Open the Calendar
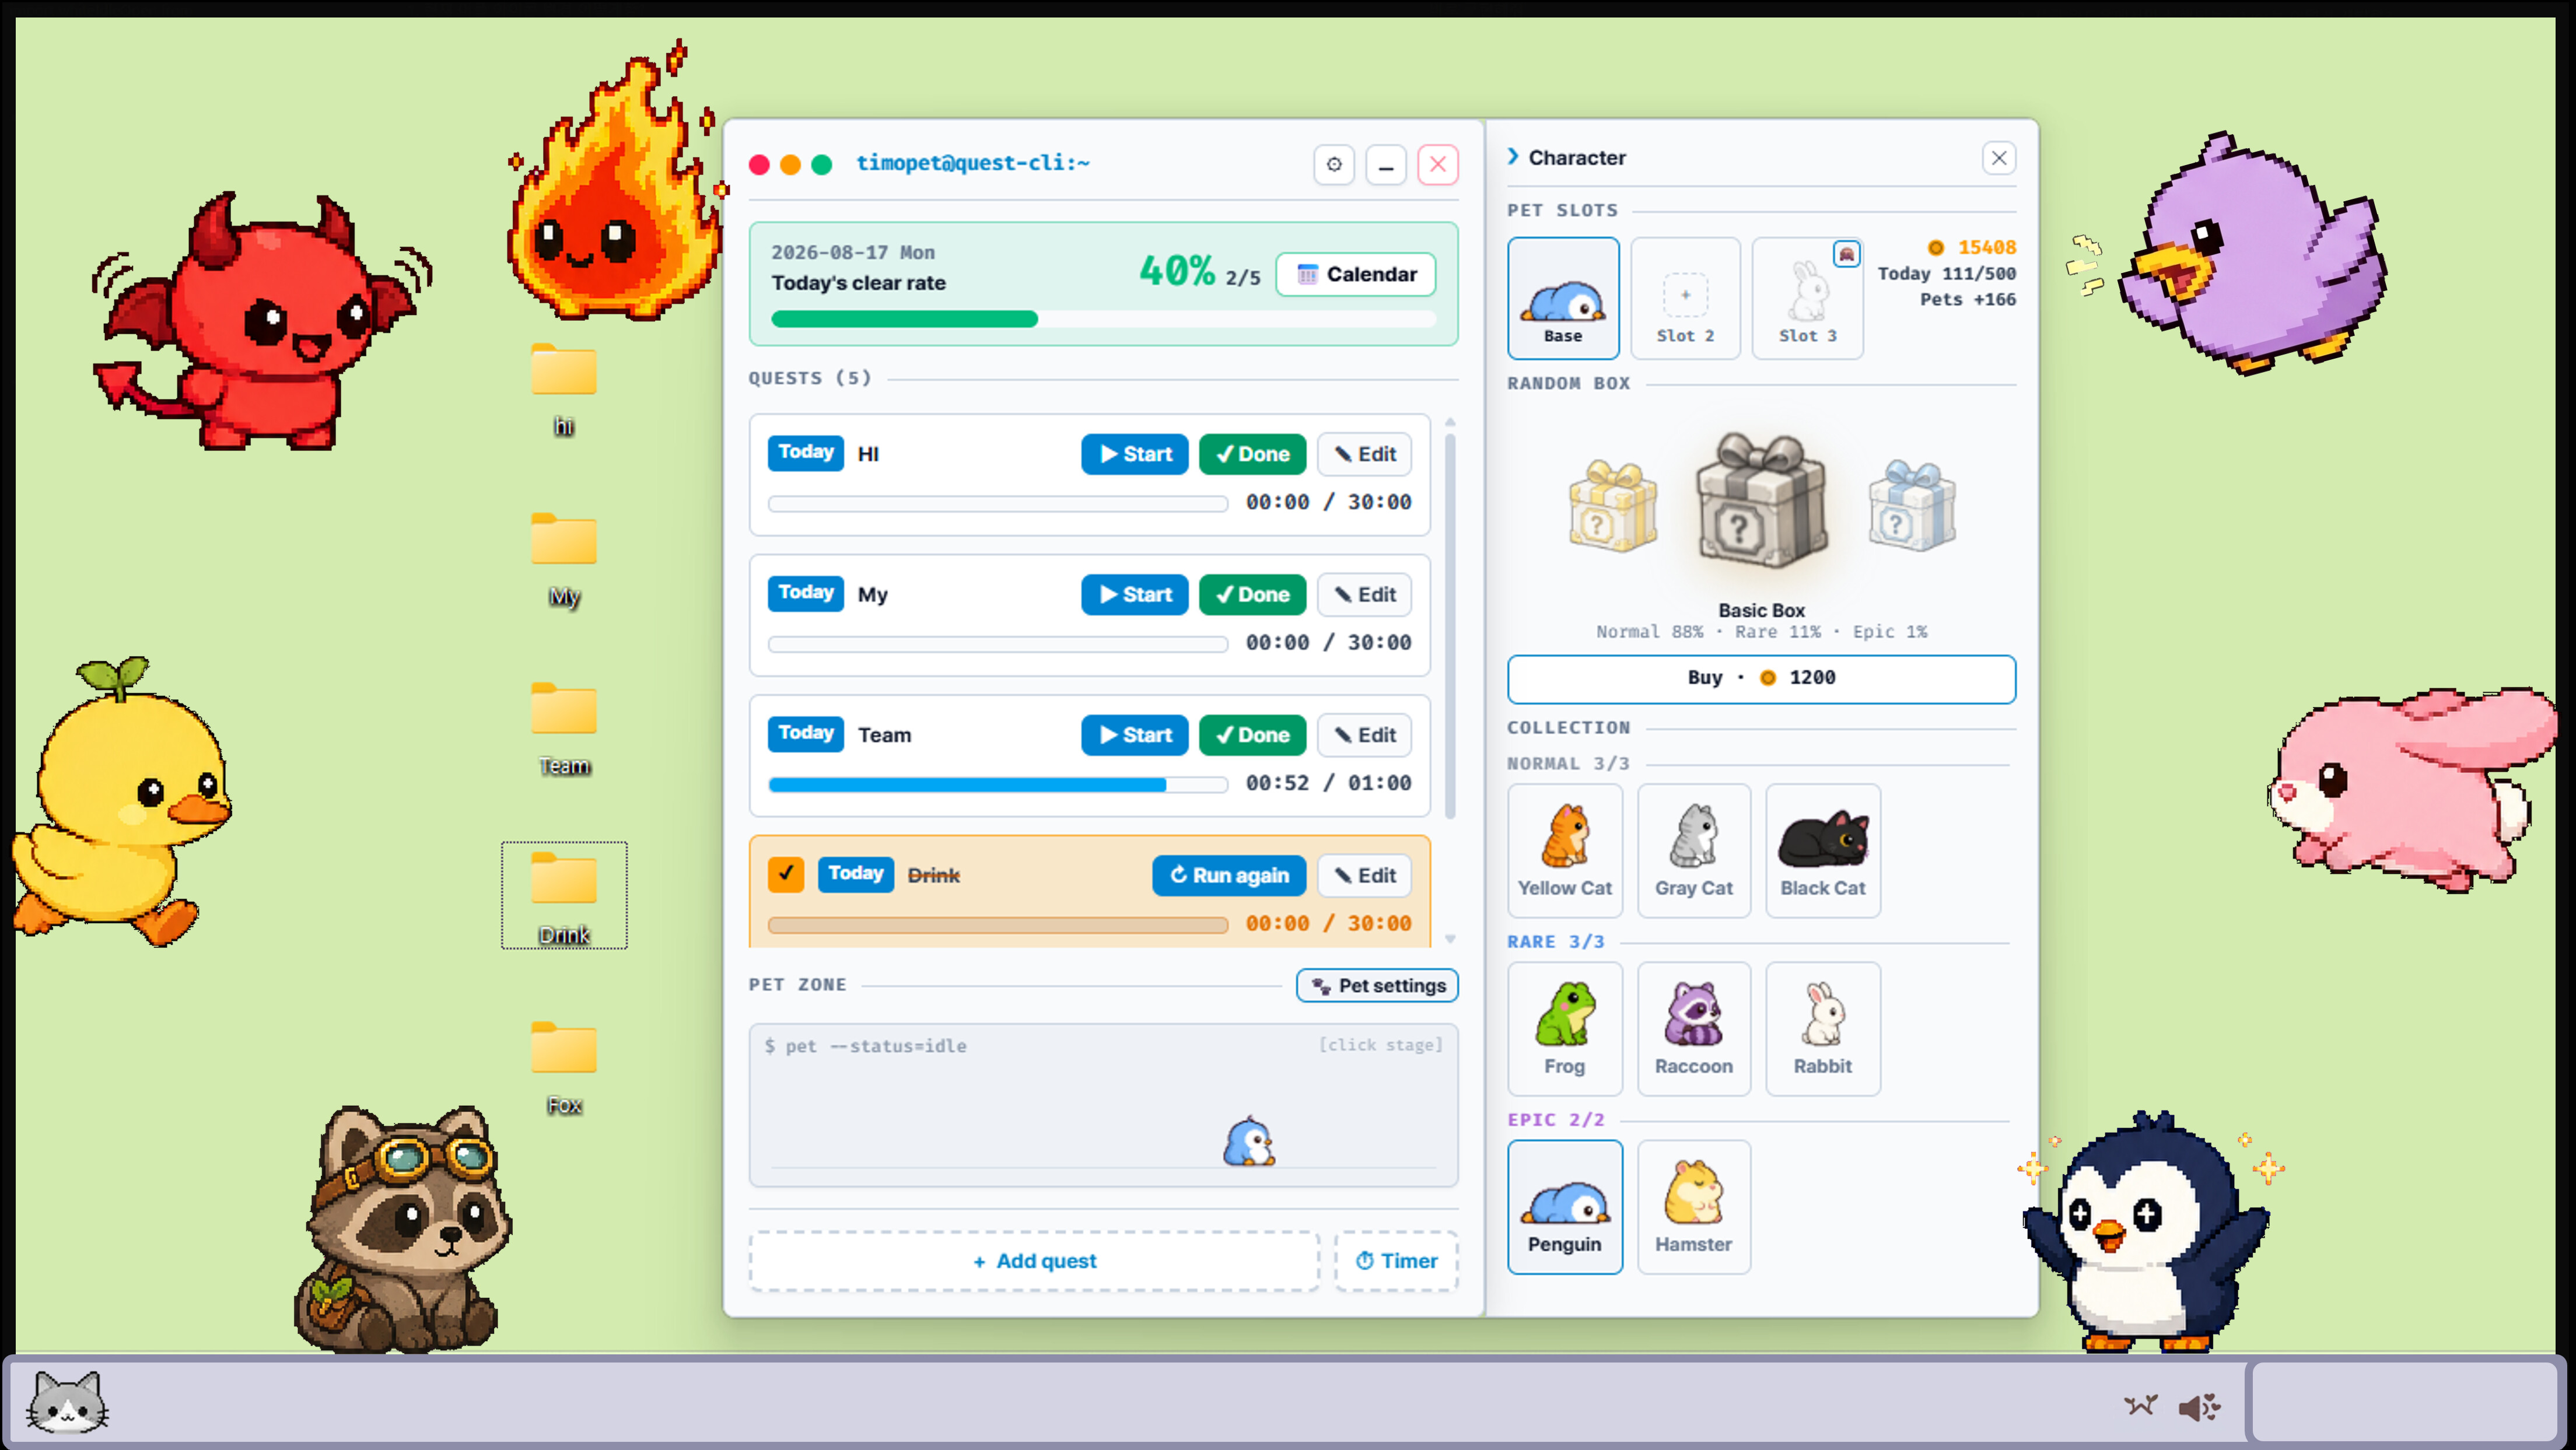Viewport: 2576px width, 1450px height. [x=1356, y=275]
